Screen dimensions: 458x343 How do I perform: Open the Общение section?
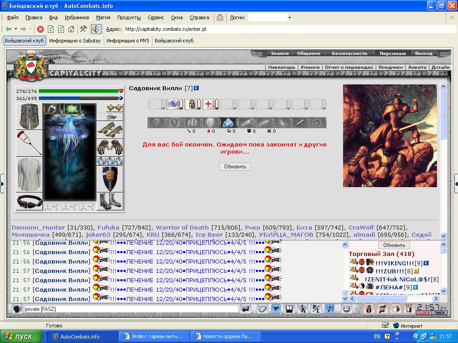309,54
